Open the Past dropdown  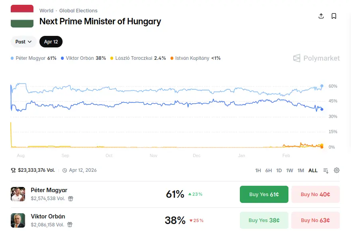[24, 42]
